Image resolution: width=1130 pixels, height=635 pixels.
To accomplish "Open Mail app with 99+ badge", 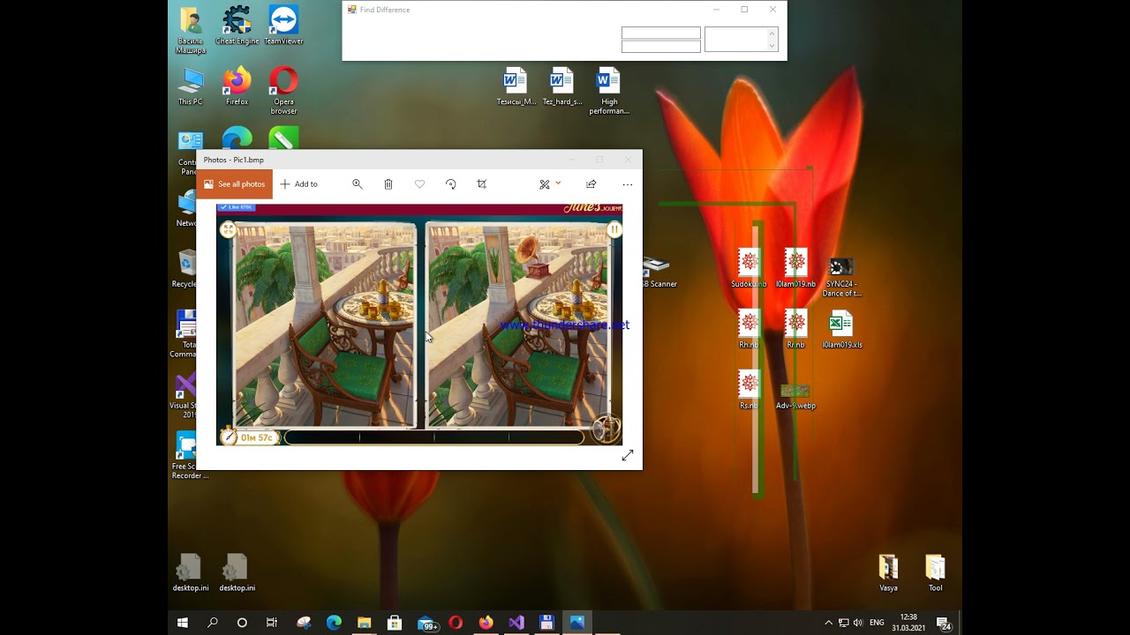I will click(x=427, y=623).
